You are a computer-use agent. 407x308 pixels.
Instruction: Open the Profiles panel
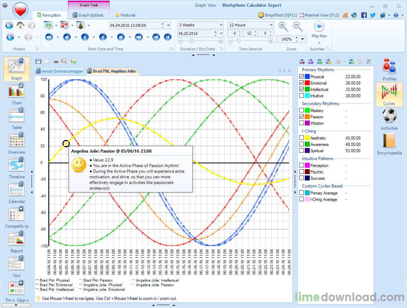pyautogui.click(x=389, y=69)
